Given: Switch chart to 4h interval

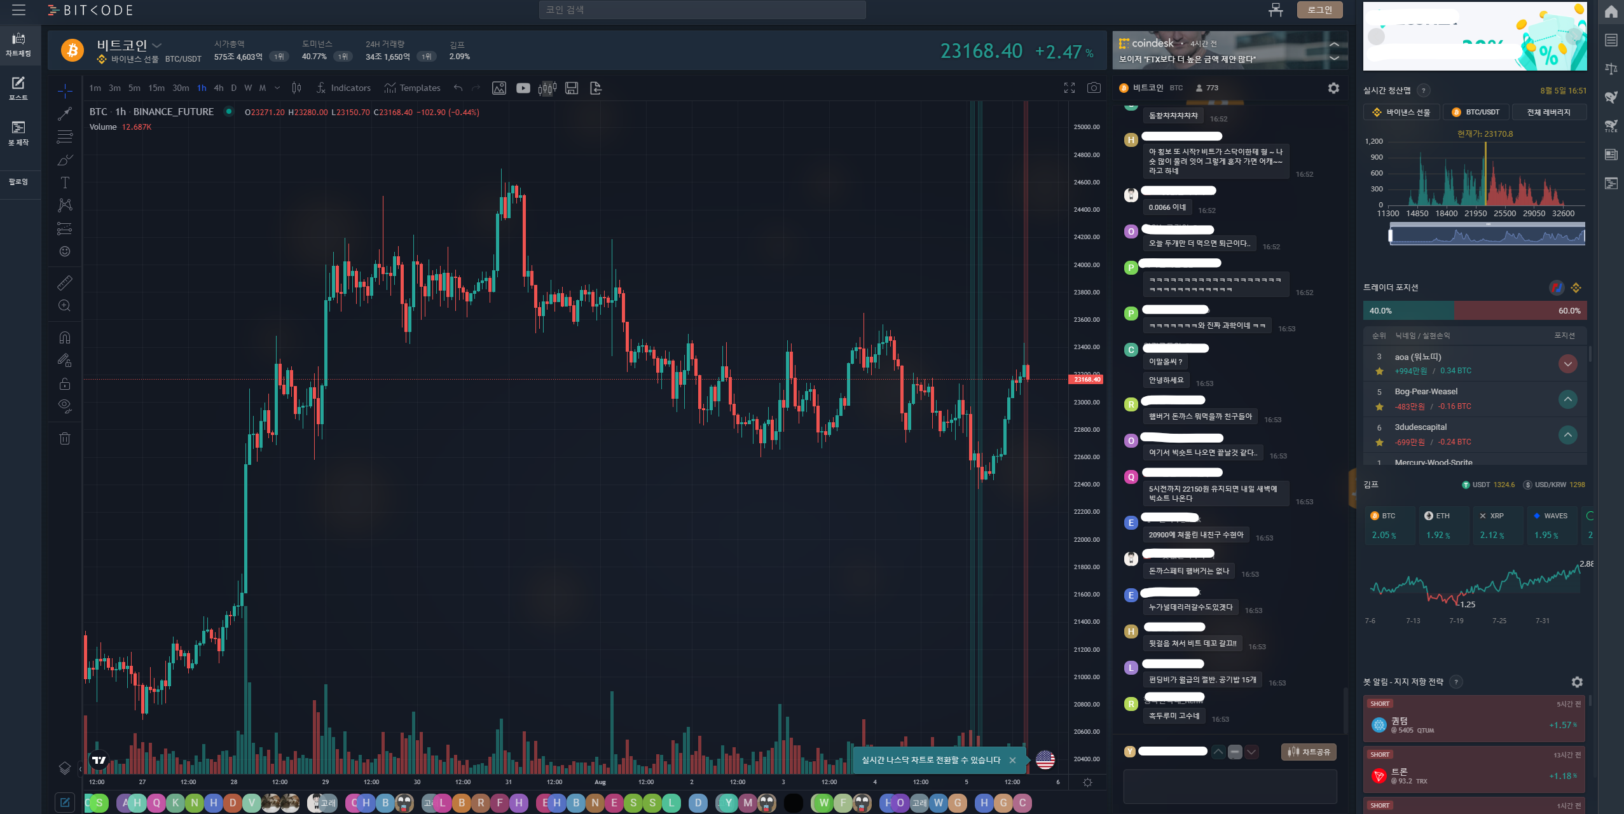Looking at the screenshot, I should 219,88.
